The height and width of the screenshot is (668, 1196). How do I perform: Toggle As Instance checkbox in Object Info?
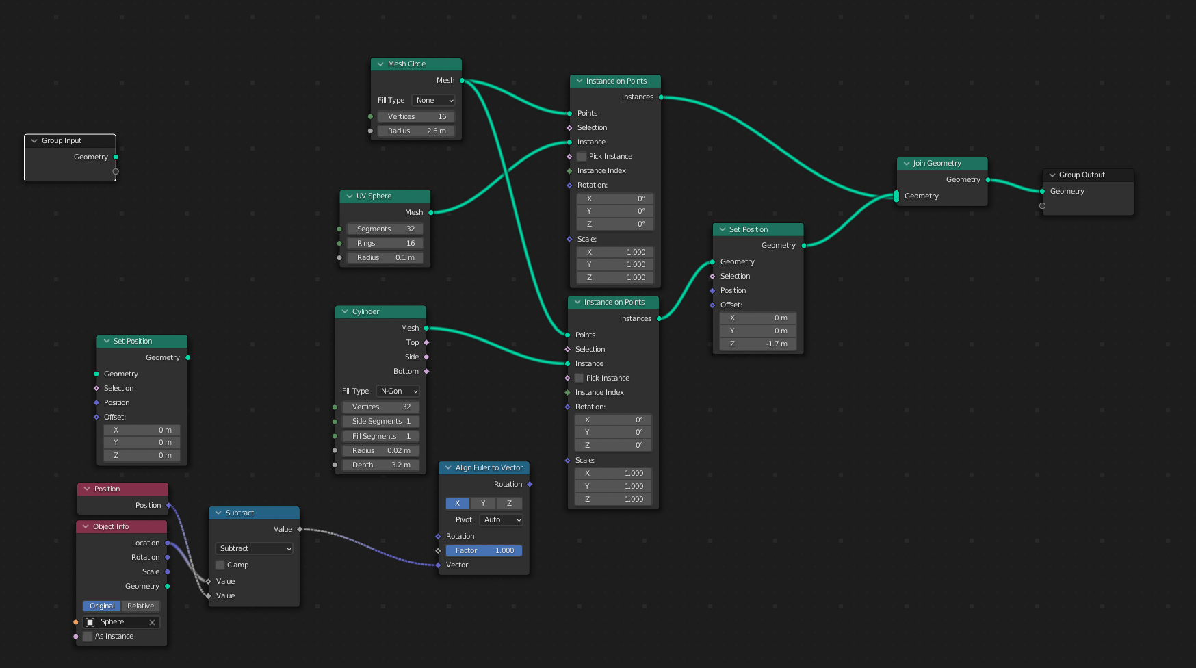pos(88,637)
